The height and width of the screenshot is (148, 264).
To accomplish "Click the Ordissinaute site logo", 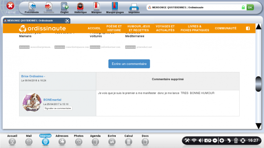I will [42, 28].
